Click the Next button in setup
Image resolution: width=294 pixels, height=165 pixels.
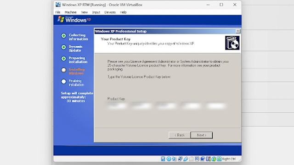pyautogui.click(x=202, y=135)
